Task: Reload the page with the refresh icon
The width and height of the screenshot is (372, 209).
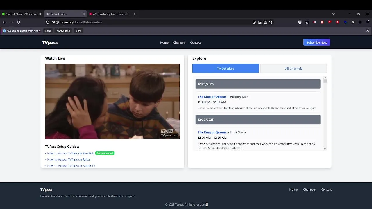Action: pyautogui.click(x=19, y=22)
